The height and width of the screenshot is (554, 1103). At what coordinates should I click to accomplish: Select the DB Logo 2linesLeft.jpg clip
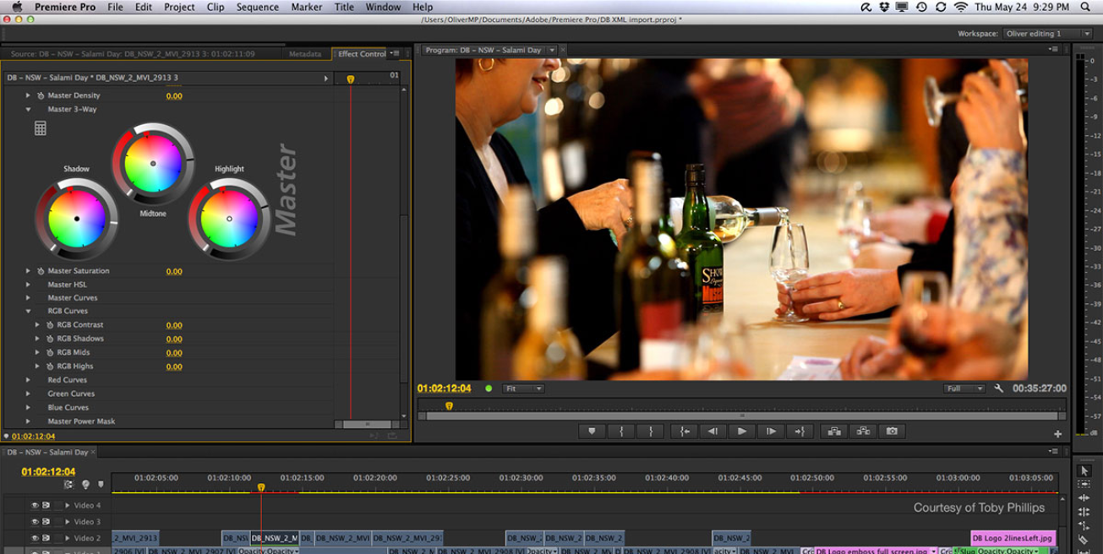(x=1013, y=538)
